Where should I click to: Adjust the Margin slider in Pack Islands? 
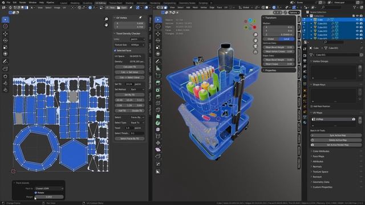[x=49, y=197]
